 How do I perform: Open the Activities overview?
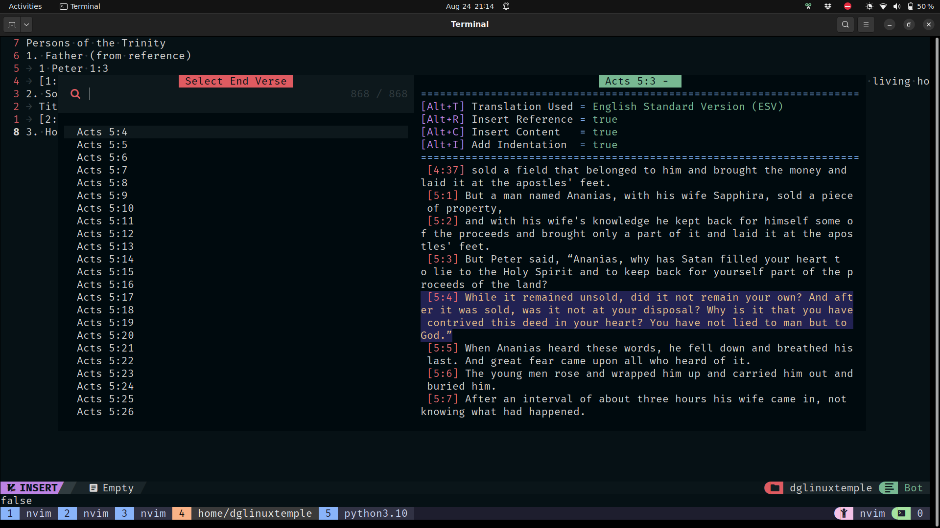pos(25,6)
